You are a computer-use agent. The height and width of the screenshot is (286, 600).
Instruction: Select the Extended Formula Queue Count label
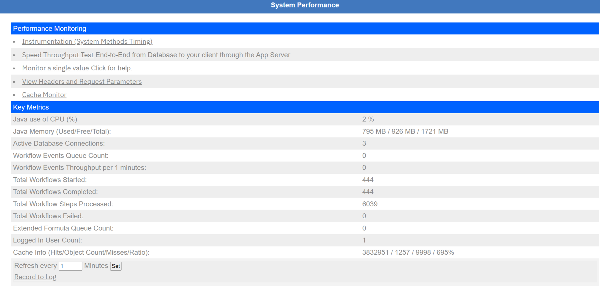[x=63, y=228]
